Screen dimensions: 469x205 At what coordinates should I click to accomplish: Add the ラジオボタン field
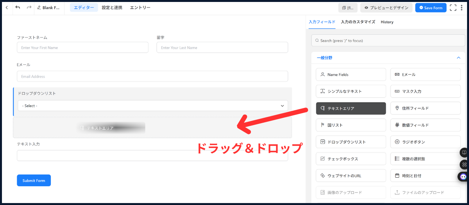click(x=425, y=142)
